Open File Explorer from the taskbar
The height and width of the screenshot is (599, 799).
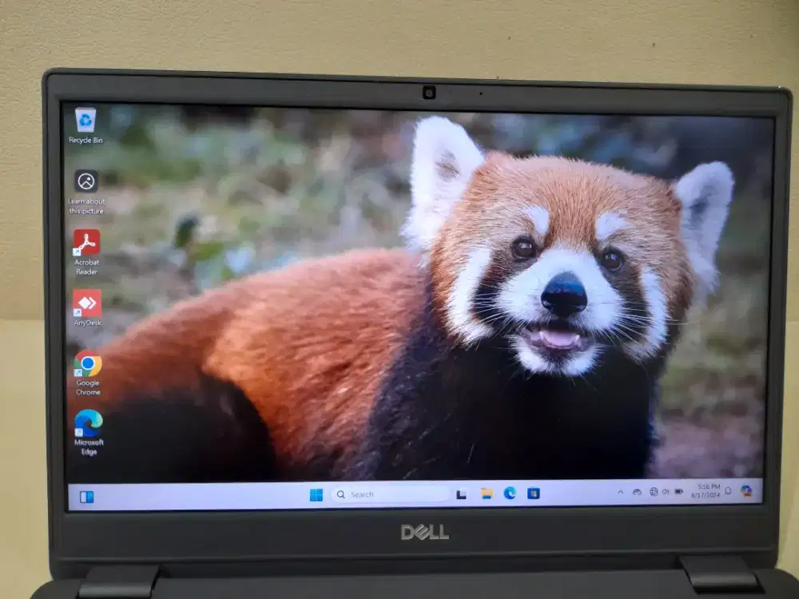[485, 494]
